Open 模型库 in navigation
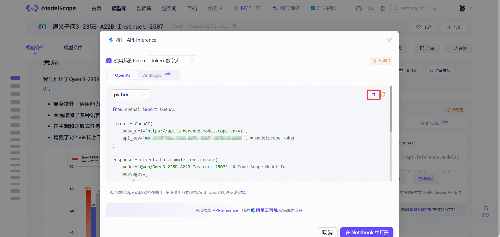Viewport: 500px width, 237px height. (x=119, y=8)
